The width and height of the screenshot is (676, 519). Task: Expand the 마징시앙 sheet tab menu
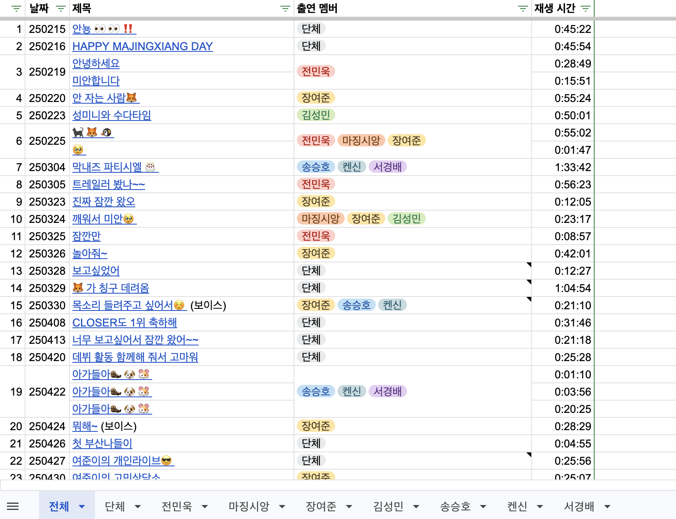click(x=282, y=507)
